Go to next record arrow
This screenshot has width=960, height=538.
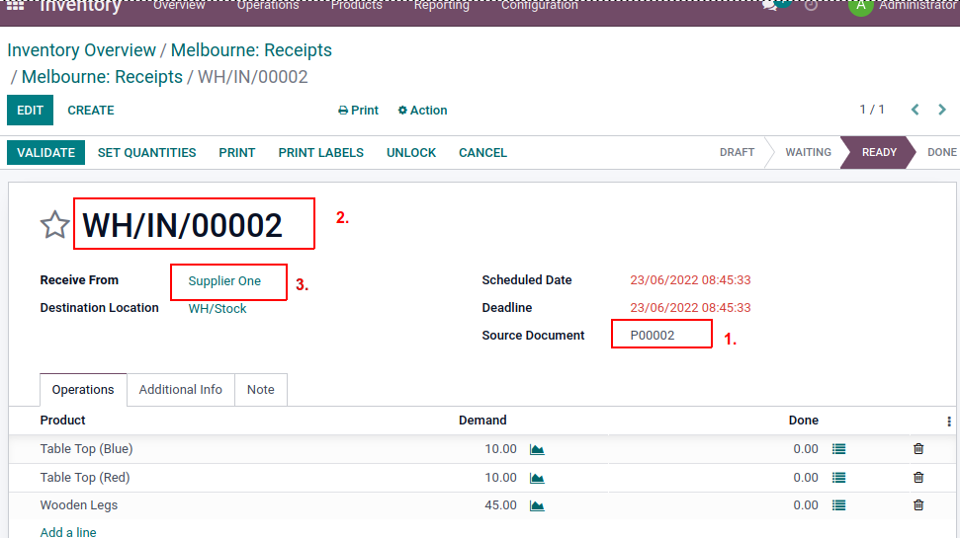pyautogui.click(x=942, y=110)
